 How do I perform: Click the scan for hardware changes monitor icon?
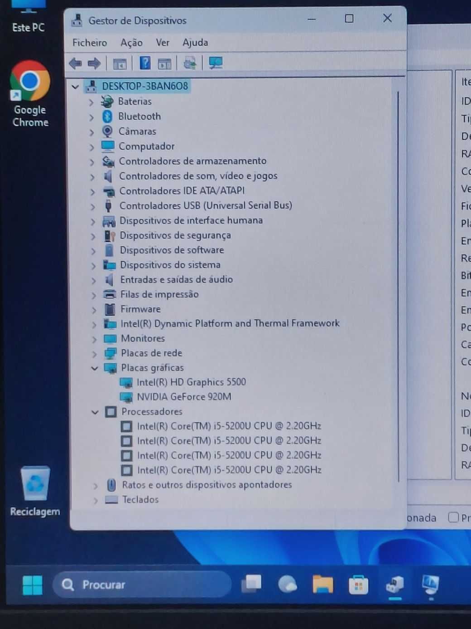click(216, 63)
